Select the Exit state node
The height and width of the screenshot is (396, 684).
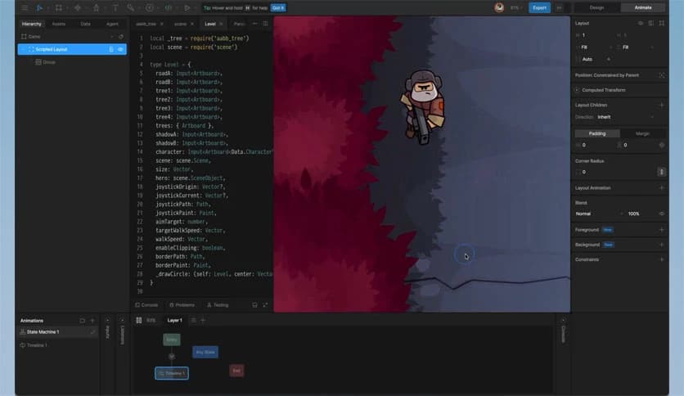(236, 371)
